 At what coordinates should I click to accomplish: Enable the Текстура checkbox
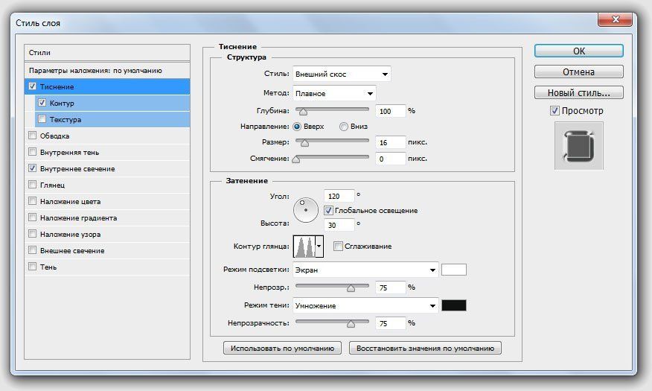[x=42, y=119]
